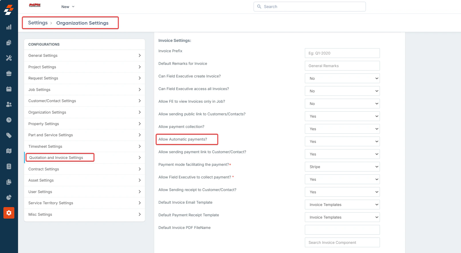Image resolution: width=461 pixels, height=253 pixels.
Task: Open the clock timesheet sidebar icon
Action: [x=9, y=120]
